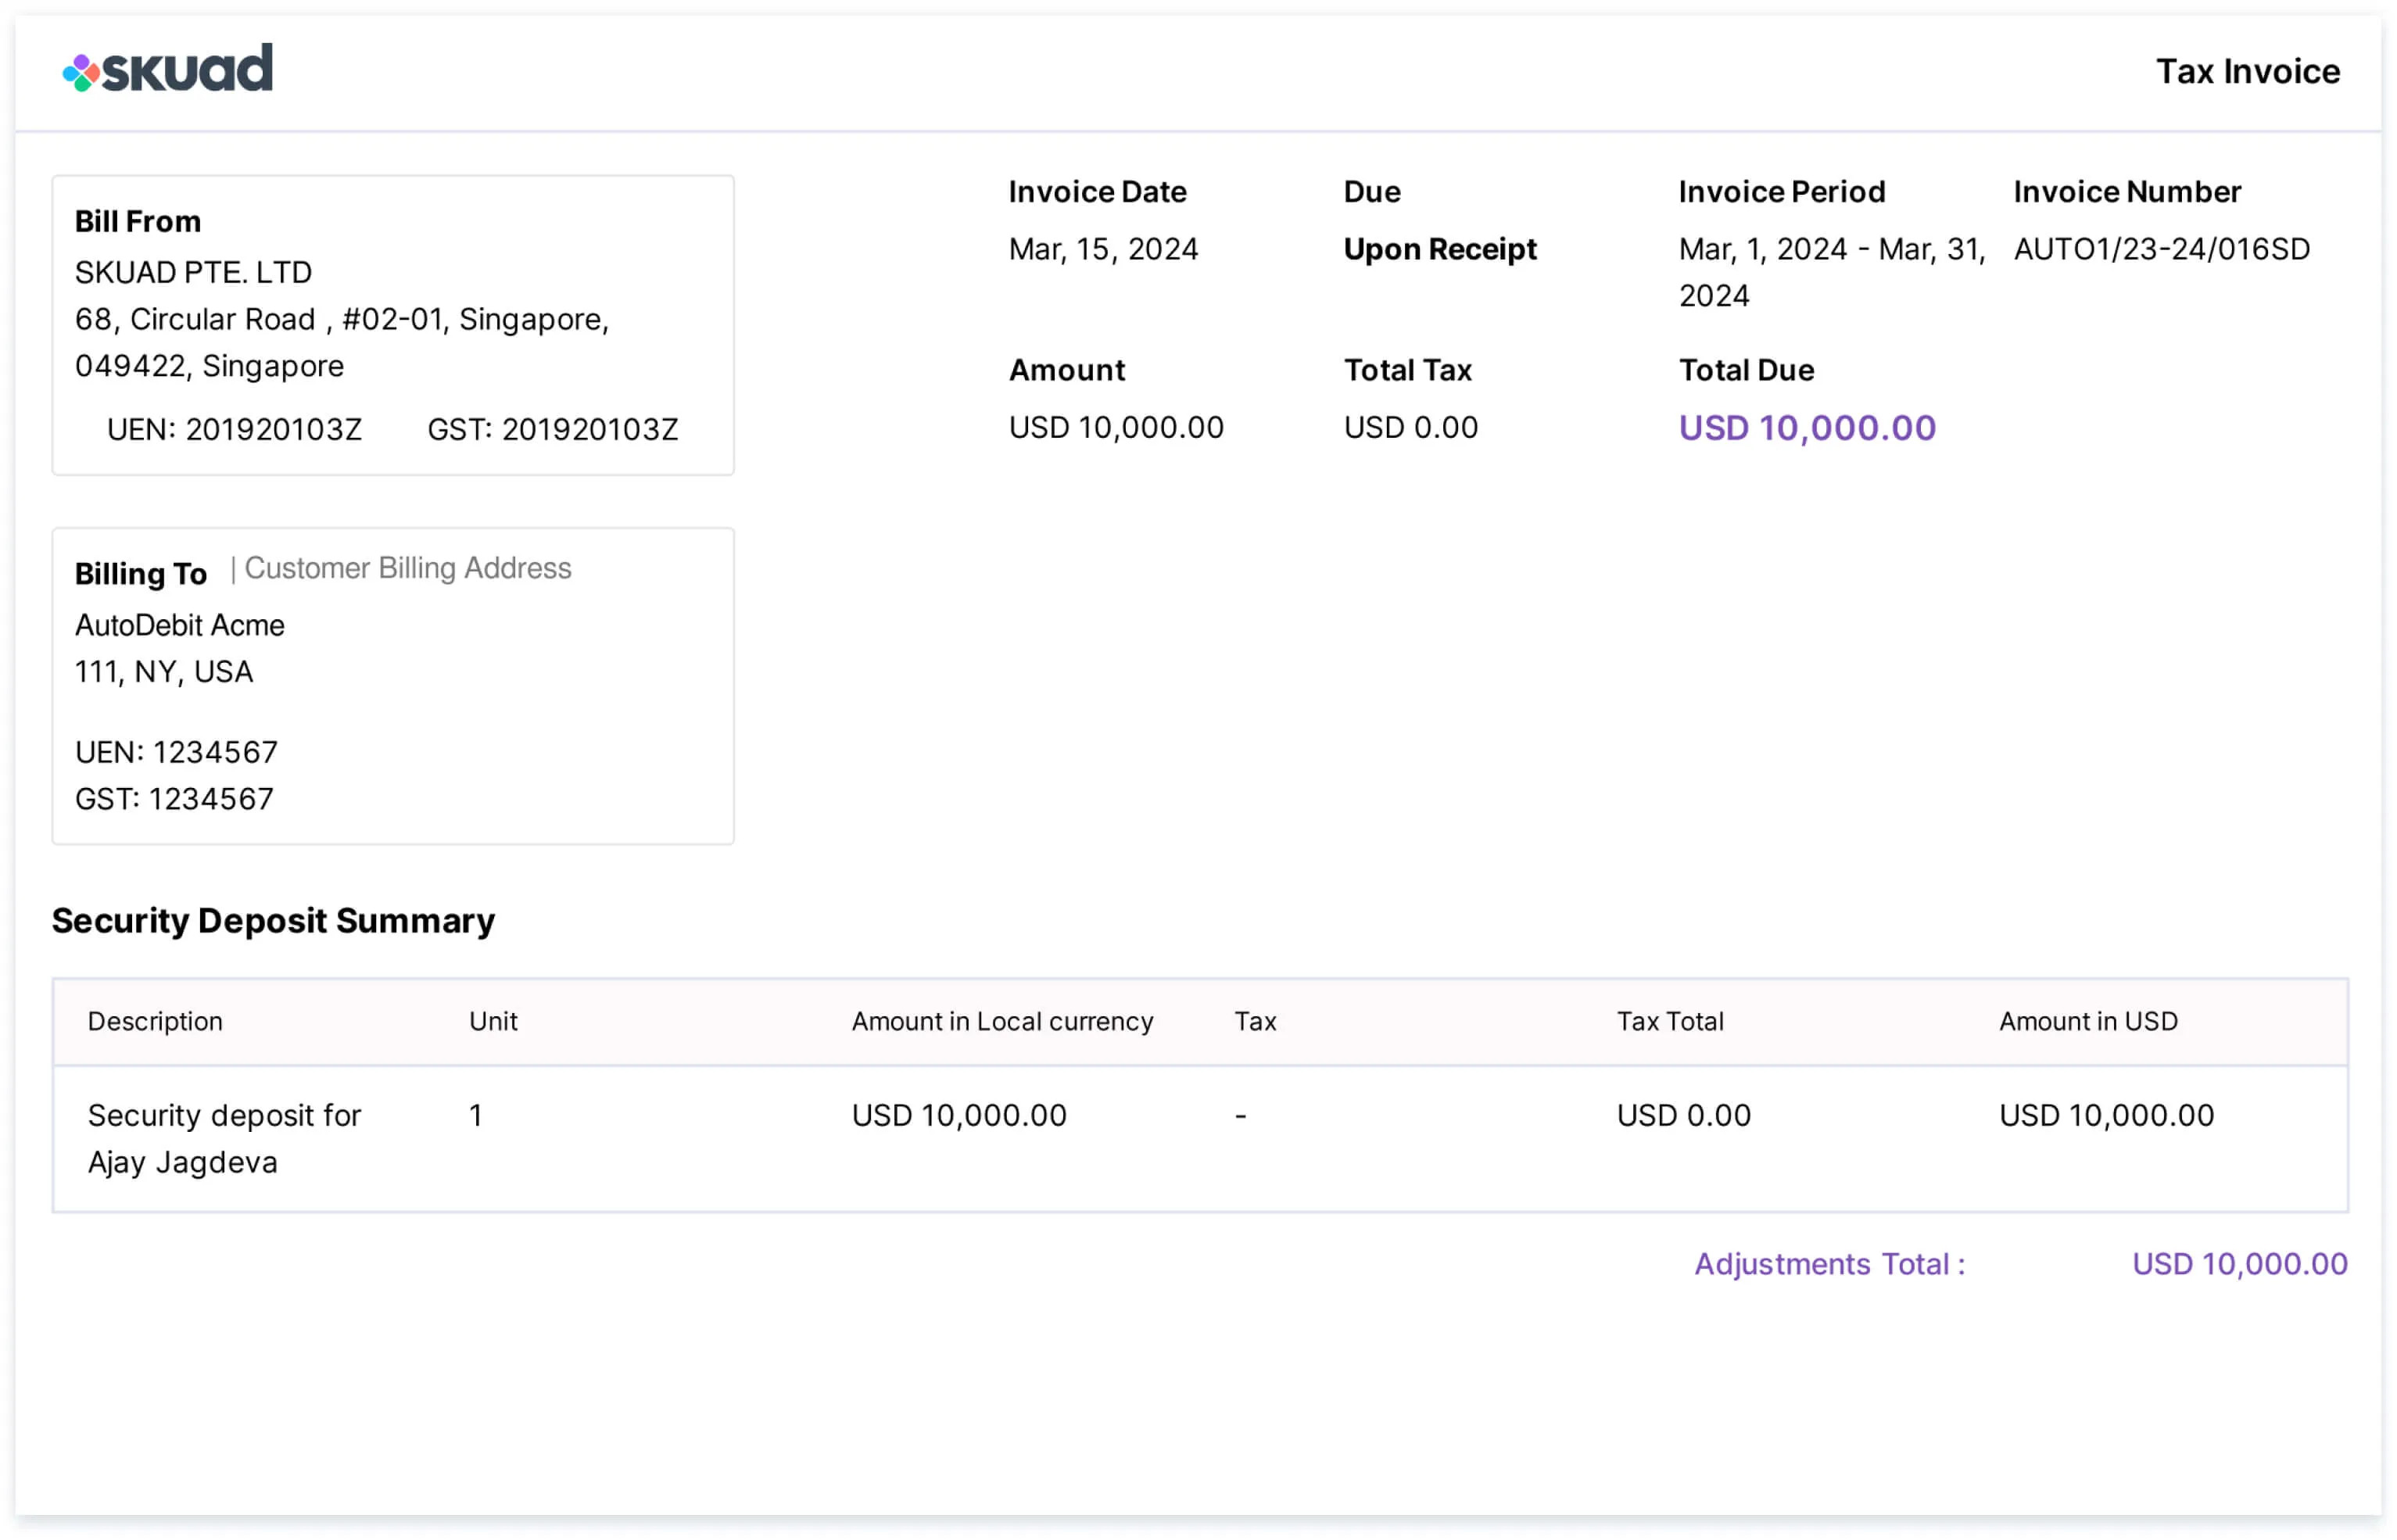Click the '-' in Tax column

(x=1240, y=1115)
